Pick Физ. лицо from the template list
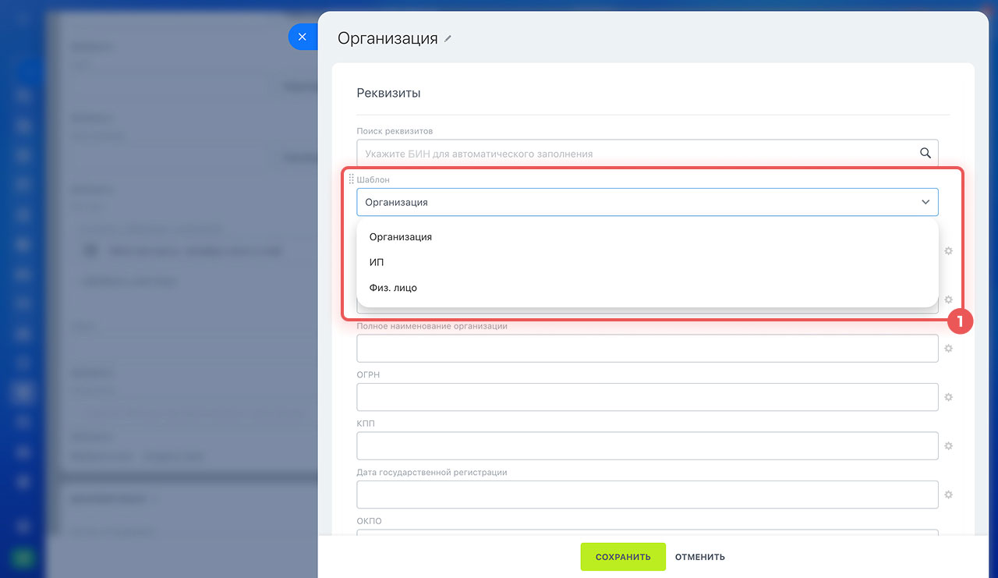The width and height of the screenshot is (998, 578). point(393,288)
